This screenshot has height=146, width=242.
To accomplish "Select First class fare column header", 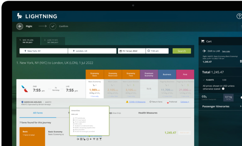I will pyautogui.click(x=185, y=74).
